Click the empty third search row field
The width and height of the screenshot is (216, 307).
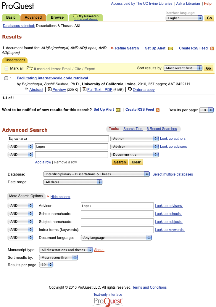point(72,155)
